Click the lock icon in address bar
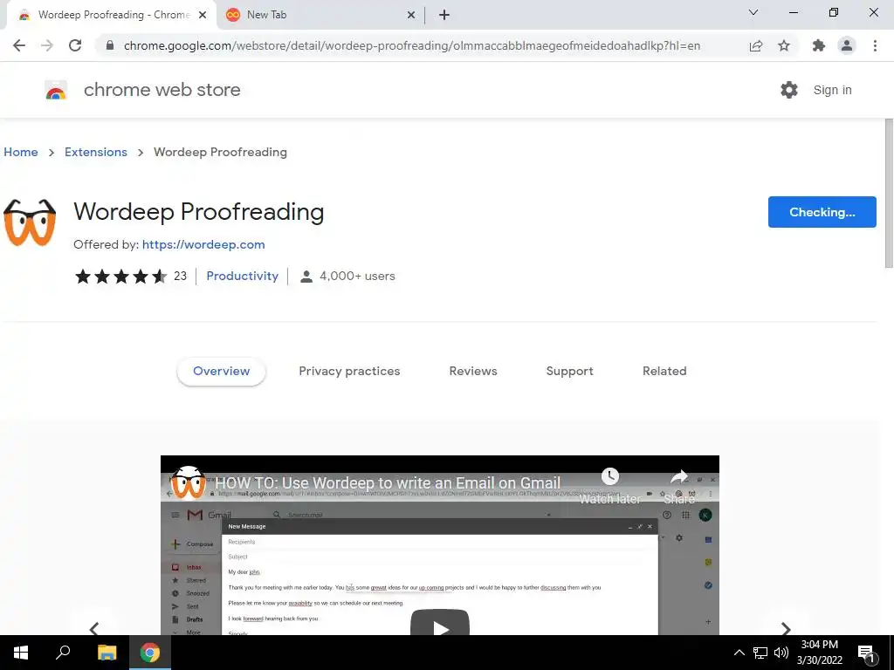The image size is (894, 670). pyautogui.click(x=110, y=45)
